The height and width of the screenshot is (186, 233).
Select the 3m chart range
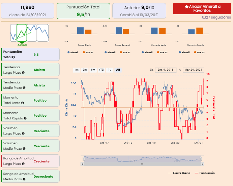85,70
